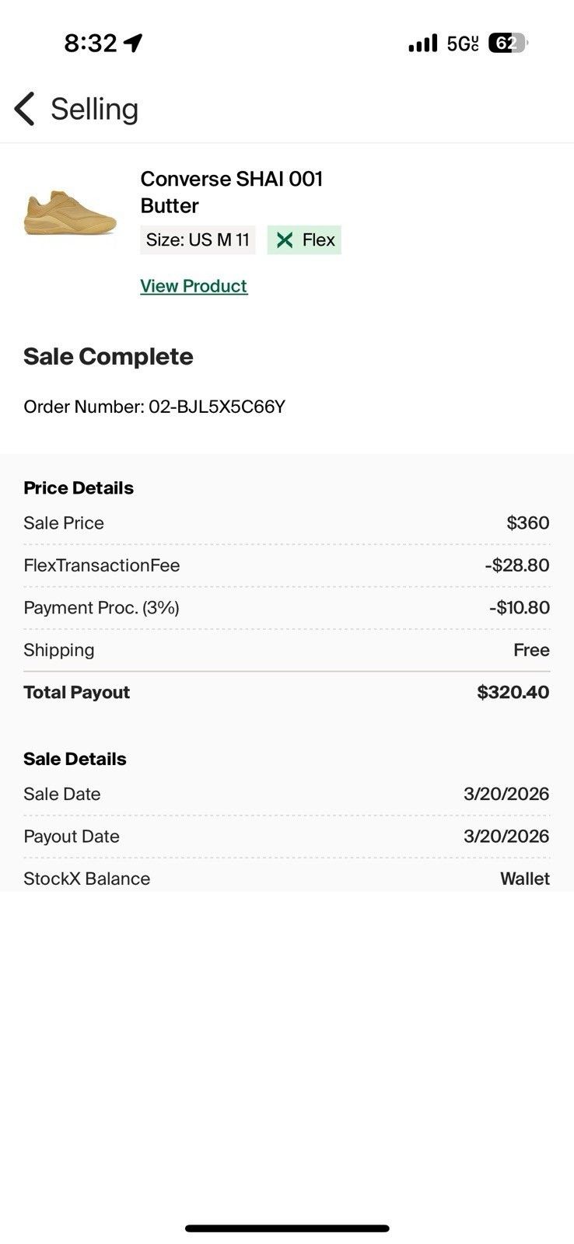Viewport: 574px width, 1244px height.
Task: Tap the order number 02-BJL5X5C66Y
Action: [217, 407]
